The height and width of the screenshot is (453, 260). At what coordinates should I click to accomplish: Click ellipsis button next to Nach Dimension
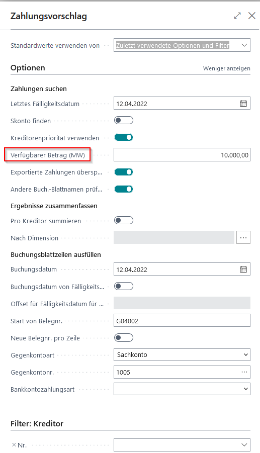[243, 237]
